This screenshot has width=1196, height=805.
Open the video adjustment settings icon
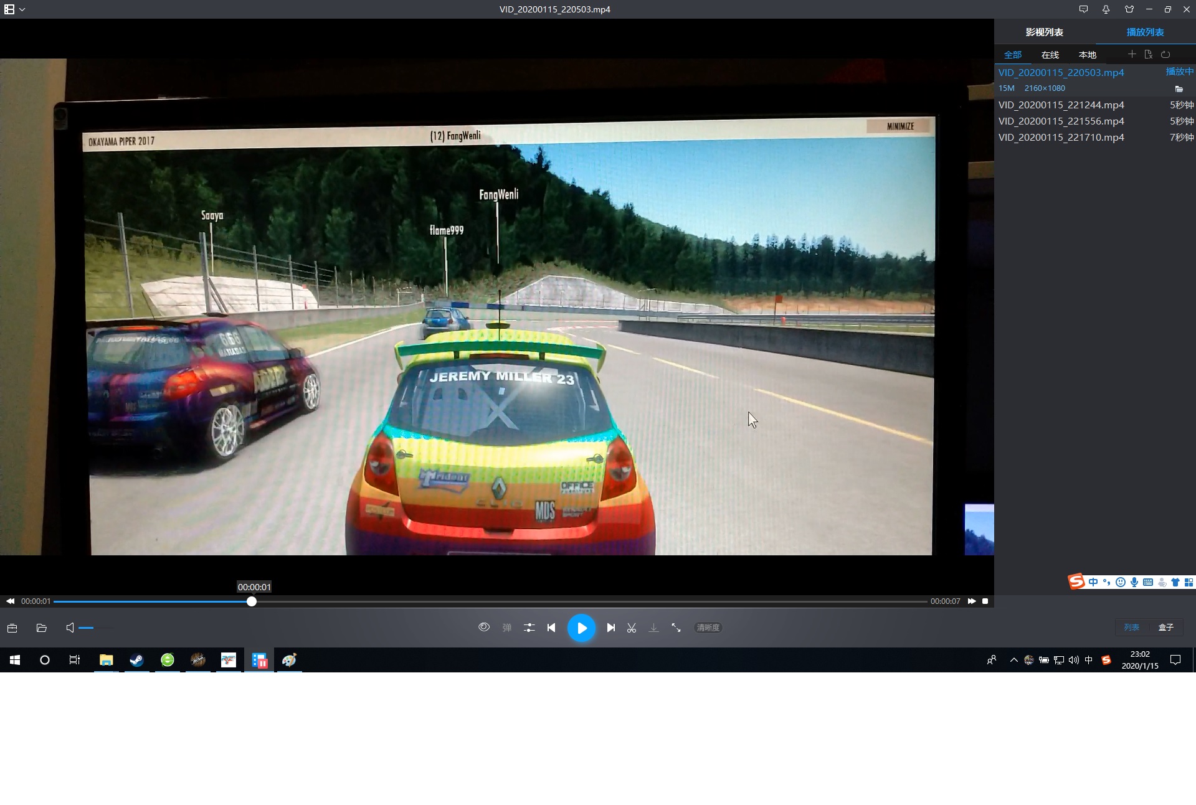529,628
